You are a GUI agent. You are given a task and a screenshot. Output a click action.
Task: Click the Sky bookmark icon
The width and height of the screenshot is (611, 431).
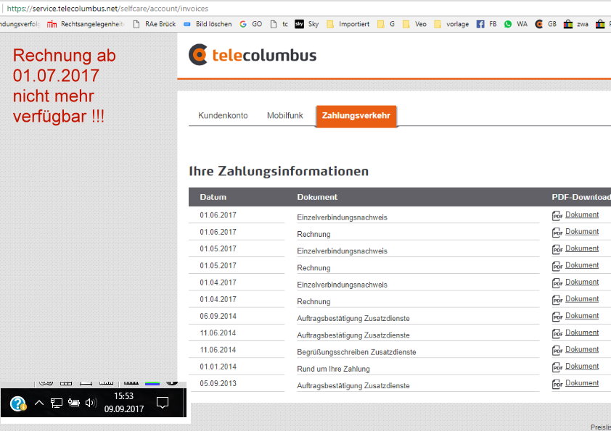298,23
